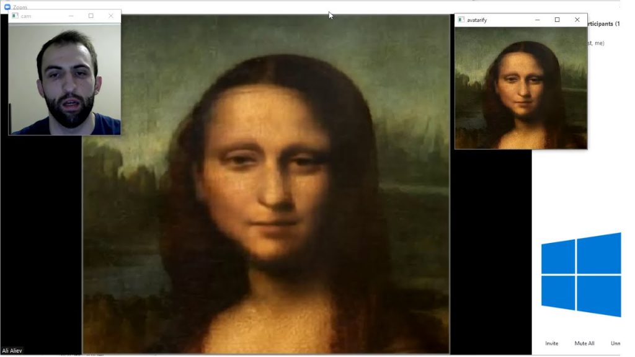Maximize the cam window
Screen dimensions: 635x357
(x=91, y=15)
